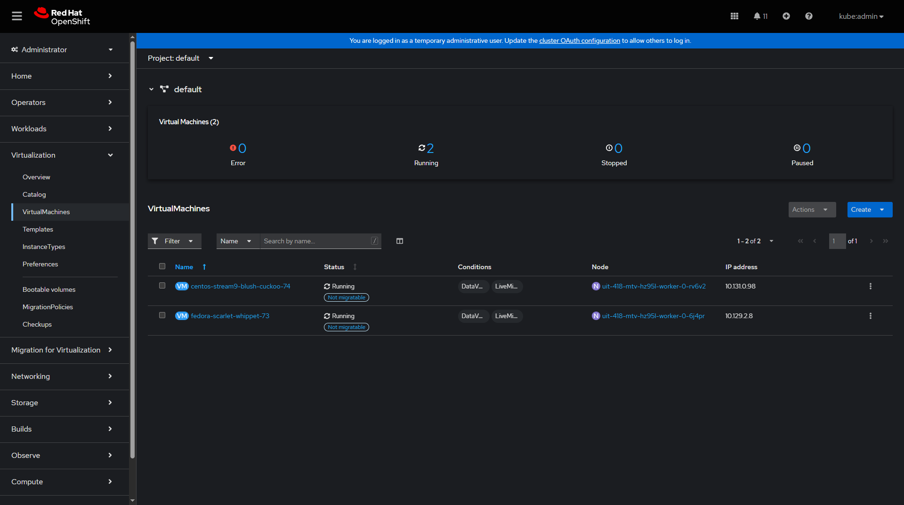Collapse the default project section
This screenshot has width=904, height=505.
[151, 89]
